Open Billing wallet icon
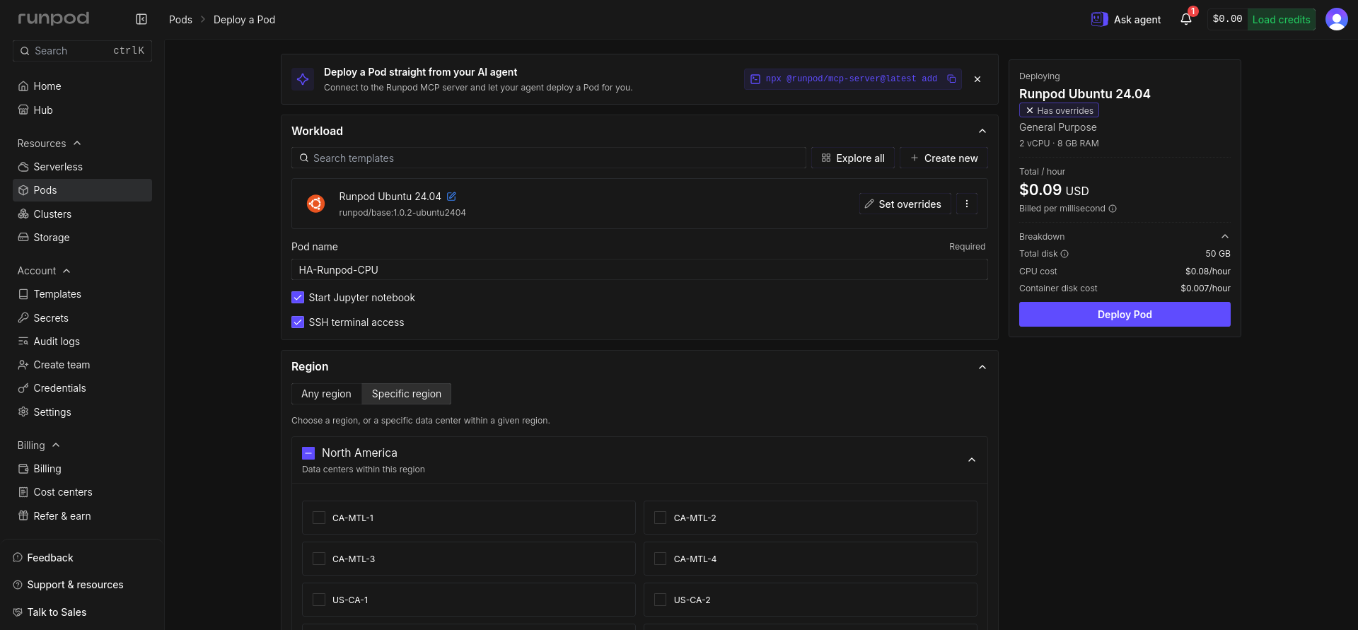The image size is (1358, 630). [23, 469]
